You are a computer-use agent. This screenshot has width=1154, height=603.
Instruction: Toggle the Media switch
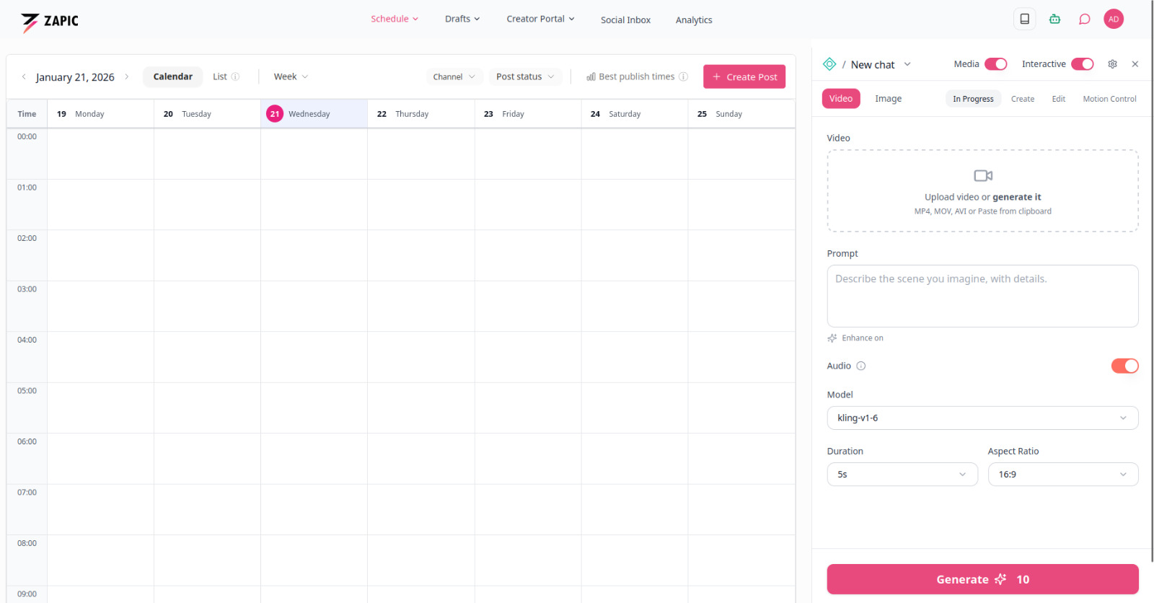pos(995,64)
